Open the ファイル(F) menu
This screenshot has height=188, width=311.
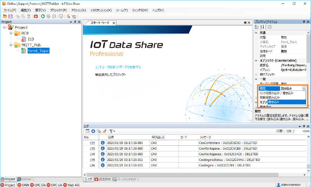(x=10, y=10)
